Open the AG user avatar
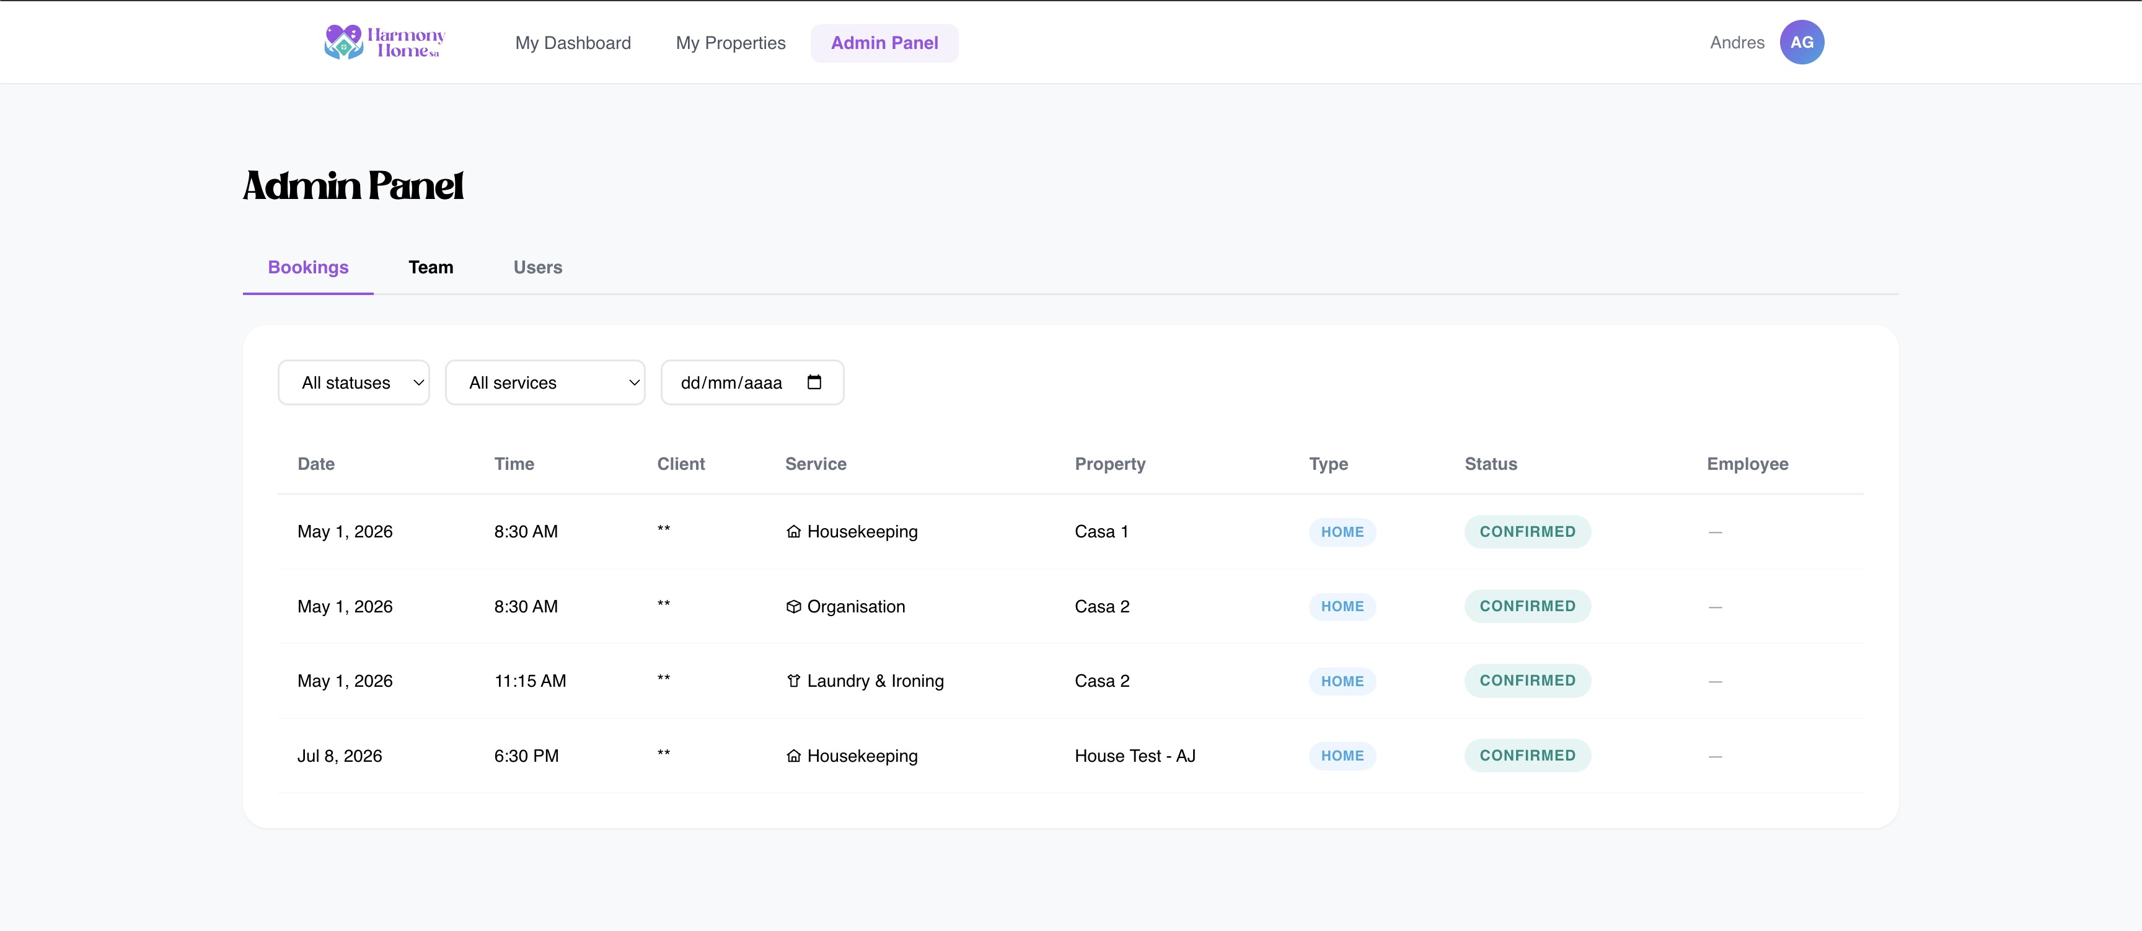2142x931 pixels. 1801,42
